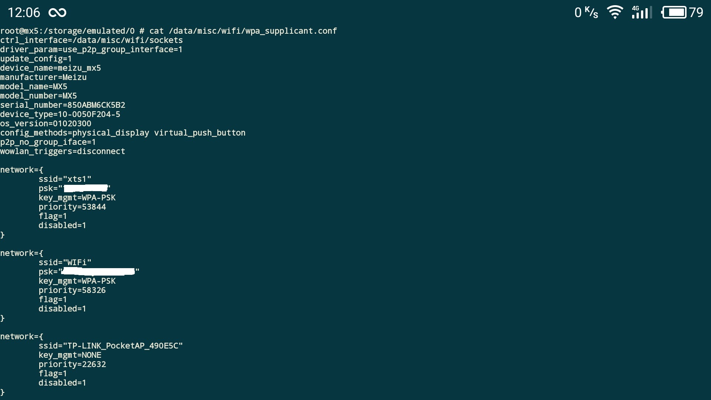Tap the battery percentage 79 text
The height and width of the screenshot is (400, 711).
tap(696, 12)
